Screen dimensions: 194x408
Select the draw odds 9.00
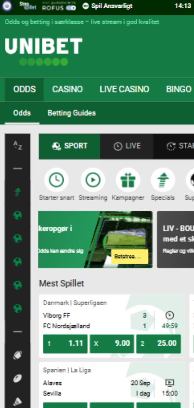(112, 343)
